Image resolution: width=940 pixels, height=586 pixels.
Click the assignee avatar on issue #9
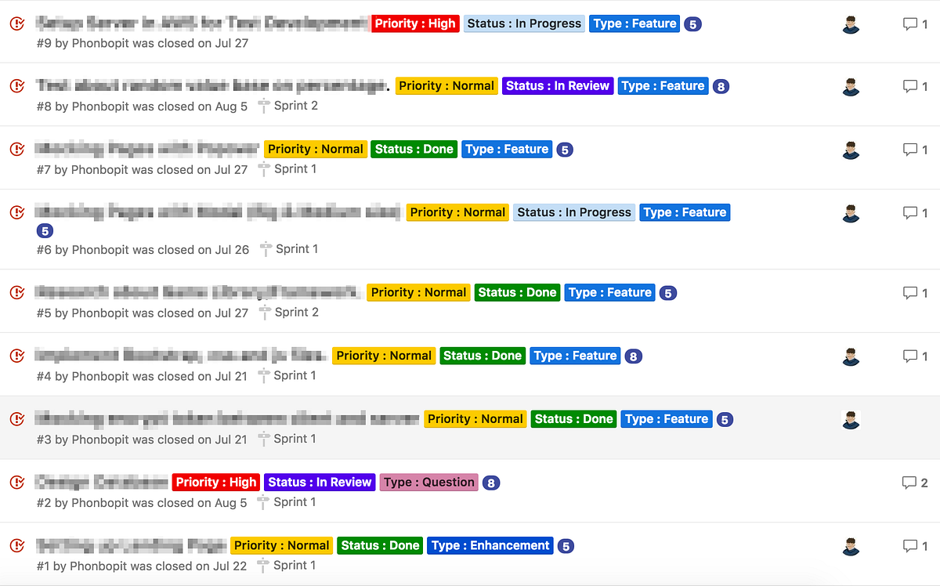(x=851, y=24)
